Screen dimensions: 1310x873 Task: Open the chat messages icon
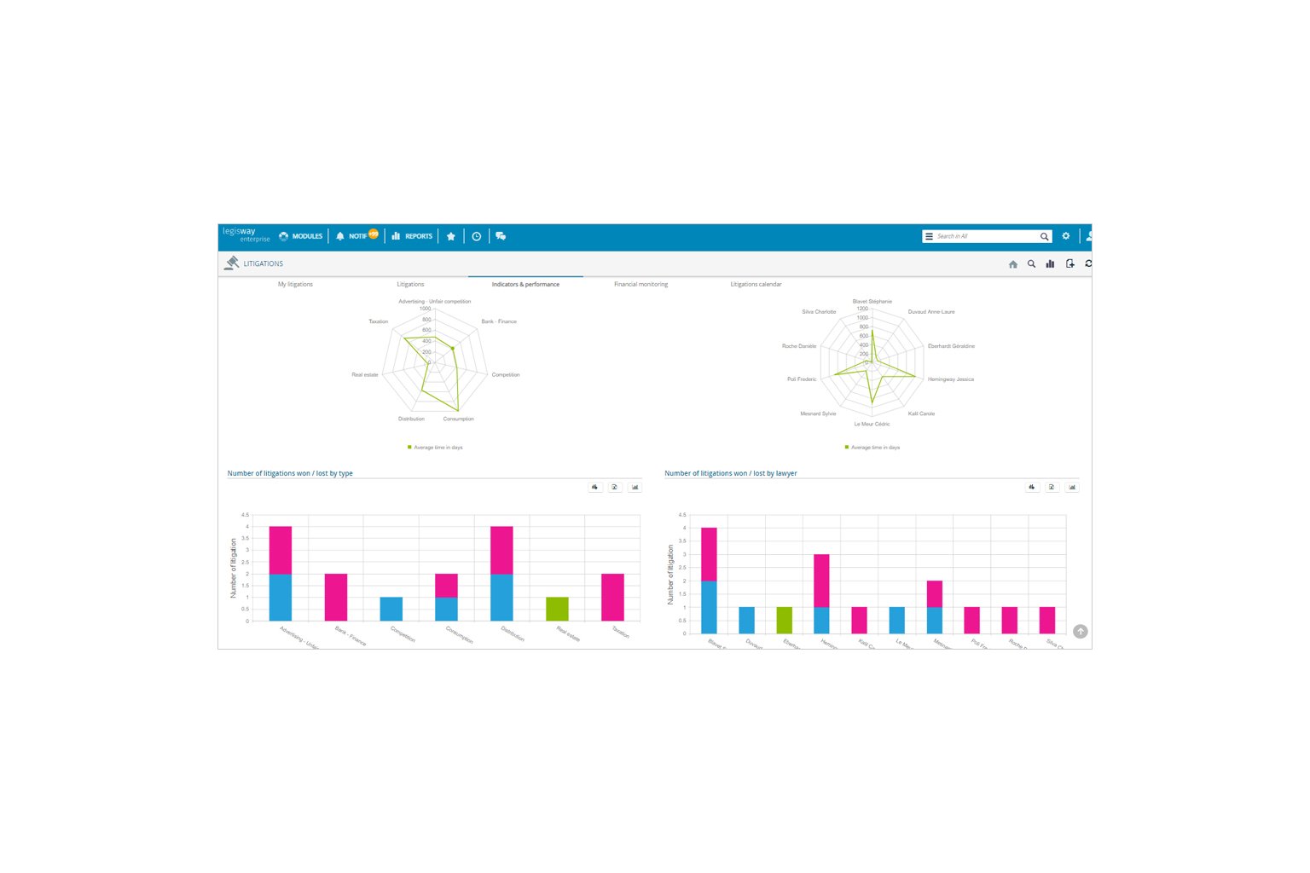click(501, 236)
